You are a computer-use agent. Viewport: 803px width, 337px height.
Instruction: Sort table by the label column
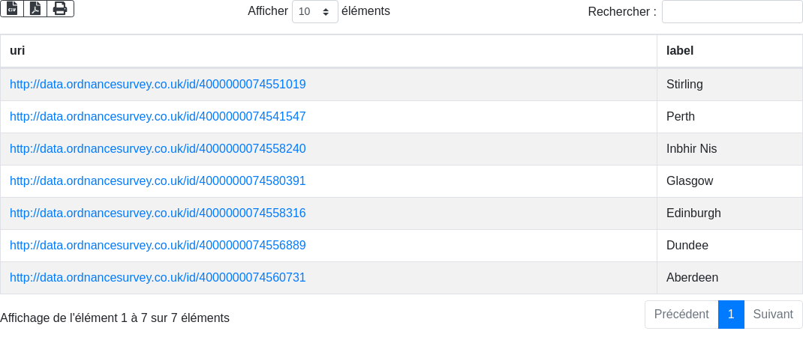[729, 51]
